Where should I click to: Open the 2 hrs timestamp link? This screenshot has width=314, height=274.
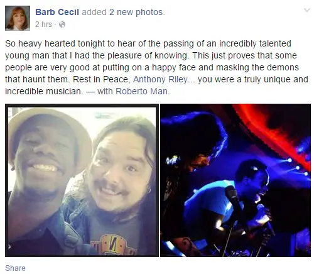(43, 25)
